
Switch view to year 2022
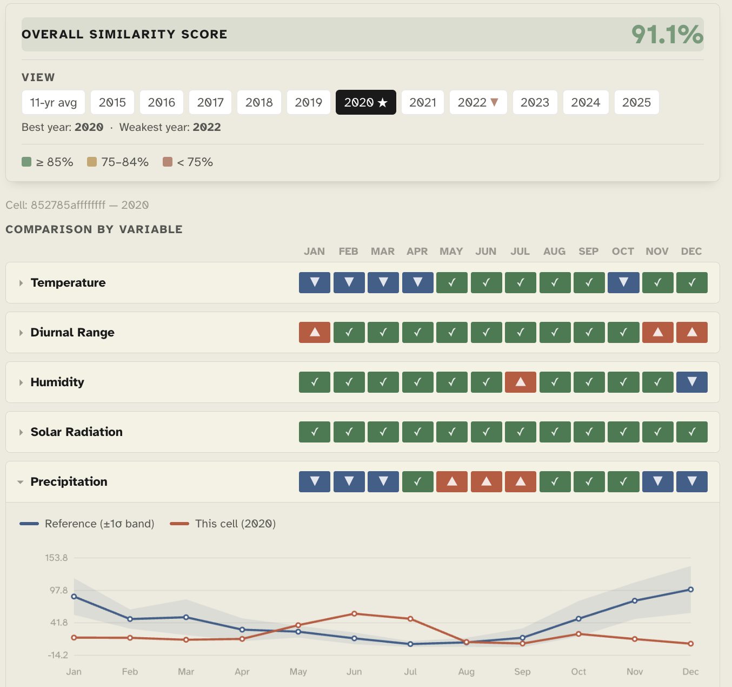click(x=478, y=102)
